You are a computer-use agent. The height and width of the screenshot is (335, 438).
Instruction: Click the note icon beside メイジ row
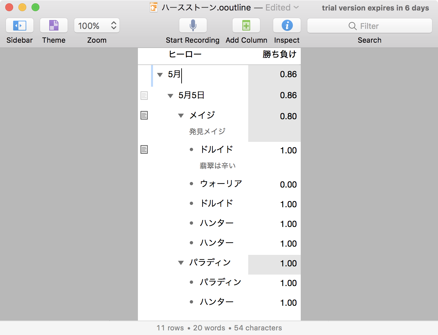point(144,115)
